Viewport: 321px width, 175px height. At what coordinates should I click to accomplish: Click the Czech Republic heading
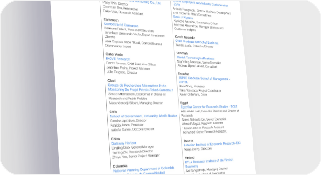point(185,37)
